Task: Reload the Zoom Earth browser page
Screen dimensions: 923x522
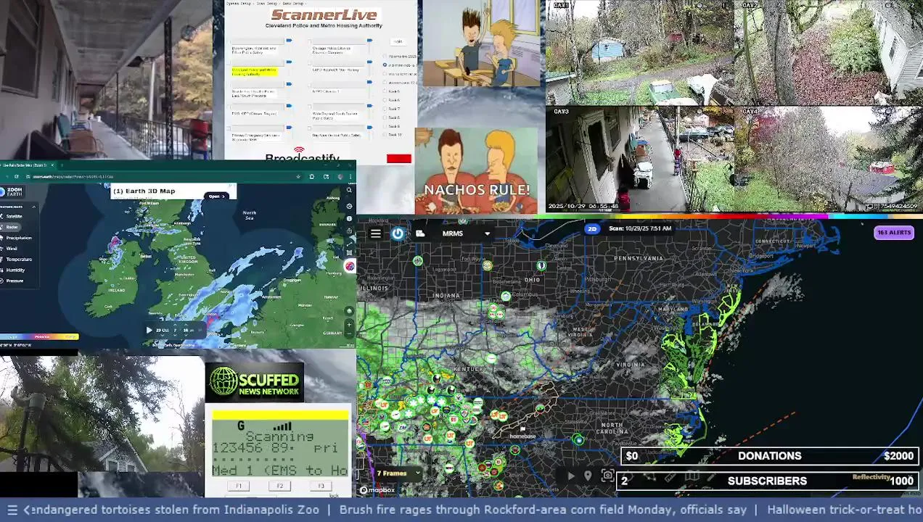Action: point(17,176)
